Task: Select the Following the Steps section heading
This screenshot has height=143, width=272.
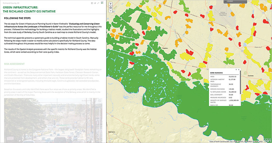Action: coord(17,18)
